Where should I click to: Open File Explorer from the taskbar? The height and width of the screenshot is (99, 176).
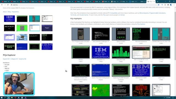(x=12, y=98)
